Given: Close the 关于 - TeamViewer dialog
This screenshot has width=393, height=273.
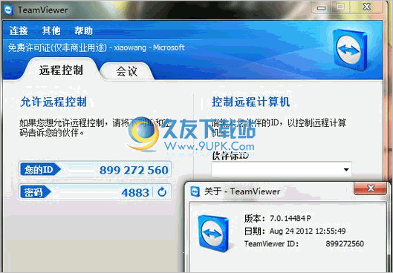Looking at the screenshot, I should pos(370,188).
